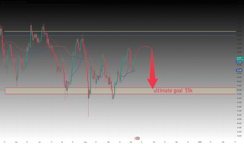Click the 55,000 level on price scale
Screen dimensions: 244x144
click(239, 94)
